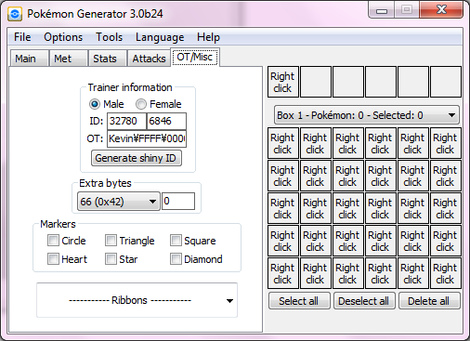Enable the Triangle marker
Screen dimensions: 470x341
click(x=111, y=241)
